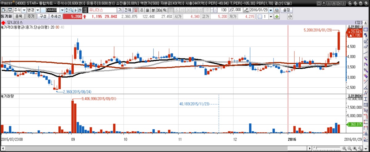370x152 pixels.
Task: Select the eraser tool in right toolbar
Action: [x=366, y=46]
